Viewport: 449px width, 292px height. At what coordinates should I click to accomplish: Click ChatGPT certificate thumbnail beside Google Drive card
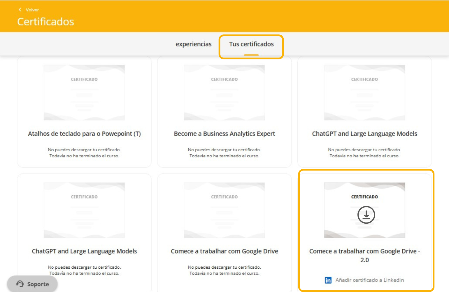click(84, 210)
